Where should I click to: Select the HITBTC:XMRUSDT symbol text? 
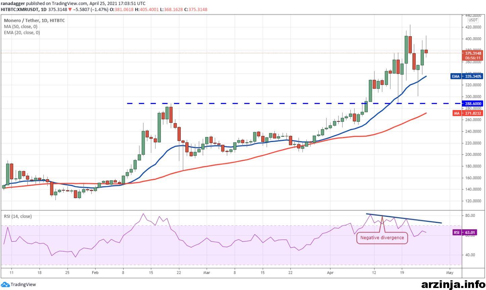tap(20, 9)
